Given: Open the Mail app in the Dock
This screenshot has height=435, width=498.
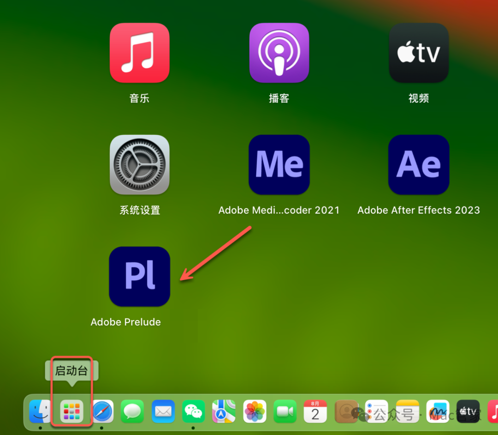Looking at the screenshot, I should (x=163, y=411).
